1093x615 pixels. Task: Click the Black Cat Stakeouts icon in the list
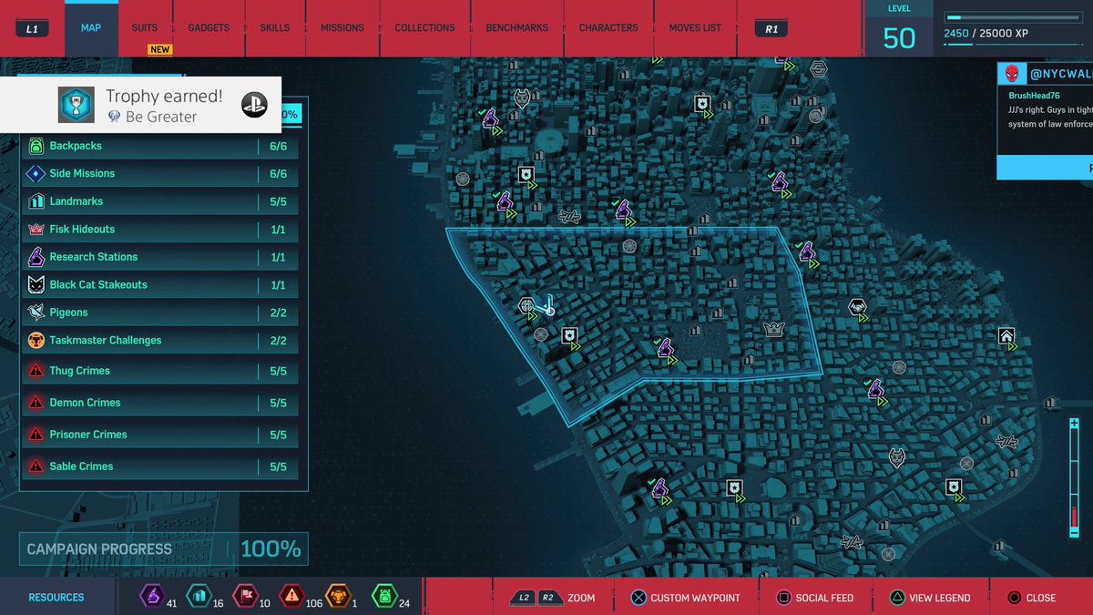[x=36, y=284]
